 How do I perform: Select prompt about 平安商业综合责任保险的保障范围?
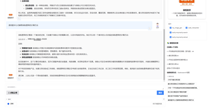[183, 88]
